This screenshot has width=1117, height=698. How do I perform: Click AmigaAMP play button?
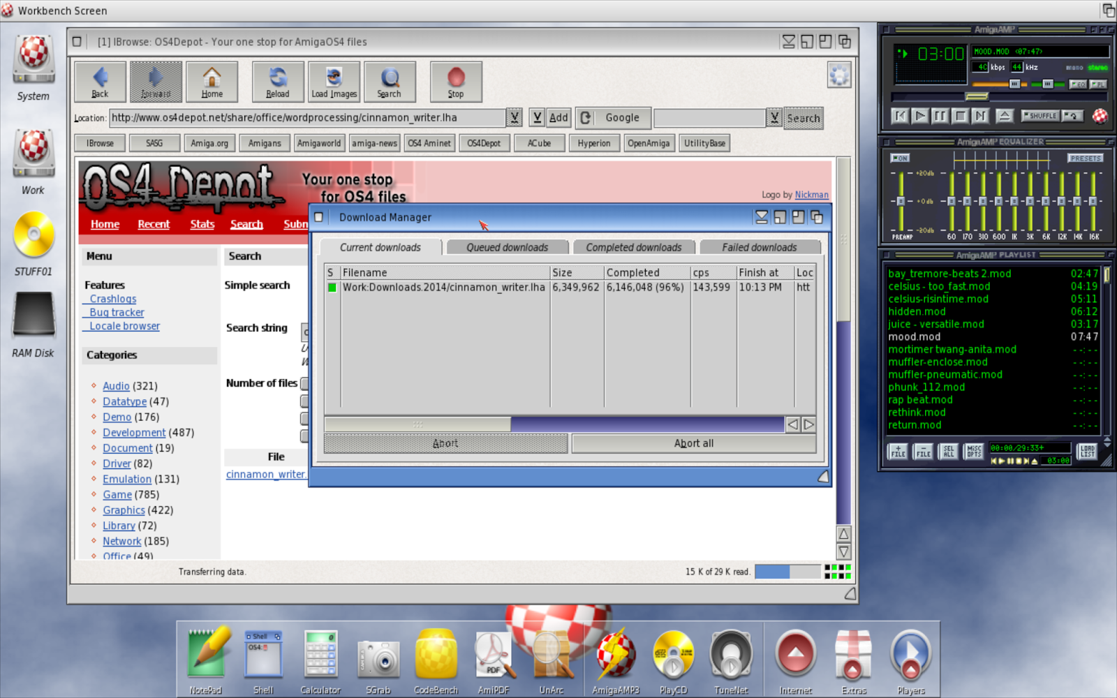[x=920, y=116]
